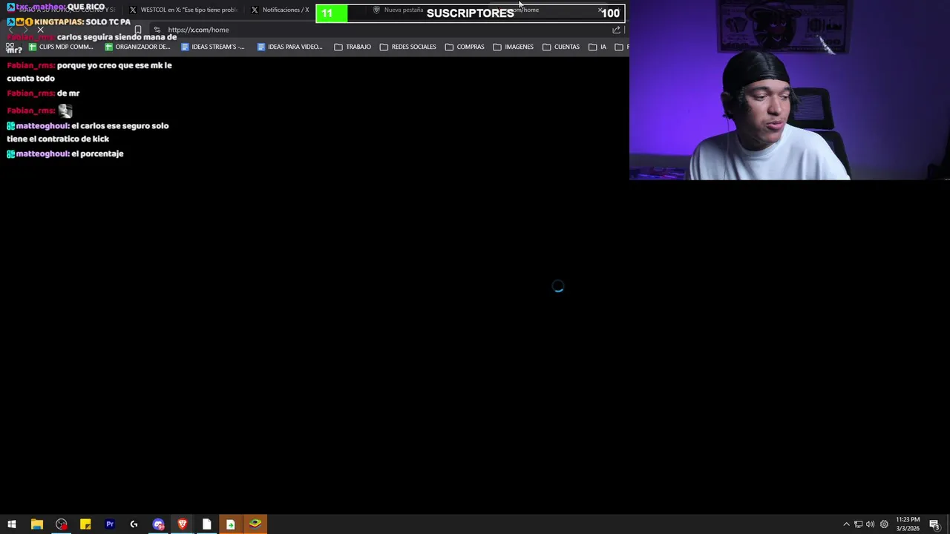Open the ORGANIZADOR DE... bookmark
This screenshot has height=534, width=950.
pos(137,47)
